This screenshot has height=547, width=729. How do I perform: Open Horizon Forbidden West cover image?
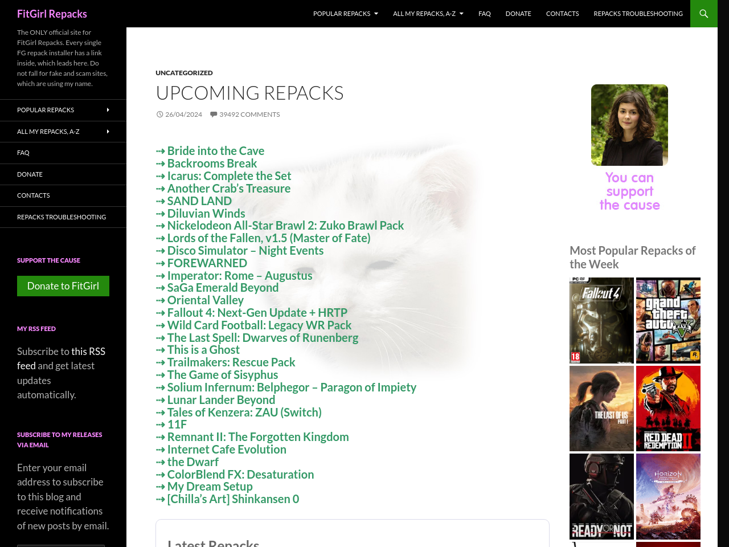(x=668, y=496)
